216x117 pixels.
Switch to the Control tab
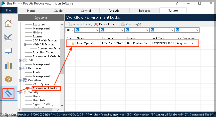[x=86, y=10]
